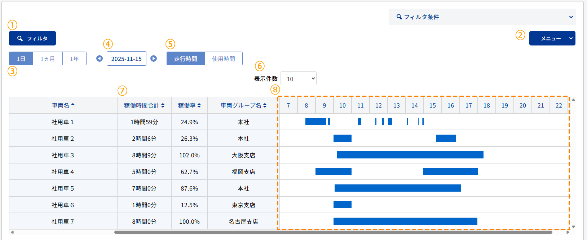
Task: Click the blue フィルタ button
Action: tap(32, 38)
